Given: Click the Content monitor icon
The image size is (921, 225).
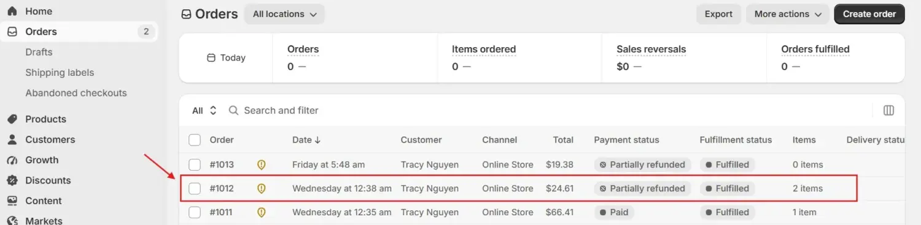Looking at the screenshot, I should 12,201.
